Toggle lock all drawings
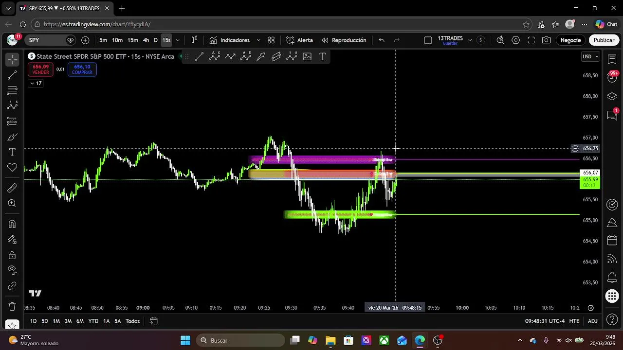This screenshot has height=350, width=623. click(12, 255)
